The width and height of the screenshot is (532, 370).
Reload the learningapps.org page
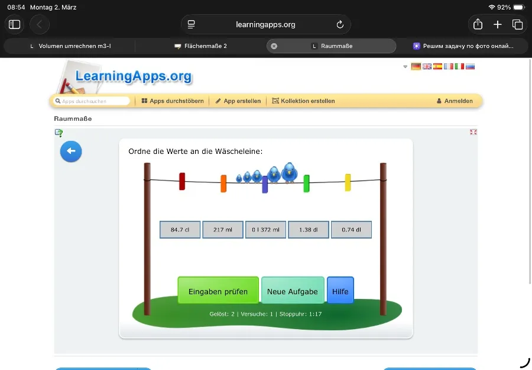(340, 24)
